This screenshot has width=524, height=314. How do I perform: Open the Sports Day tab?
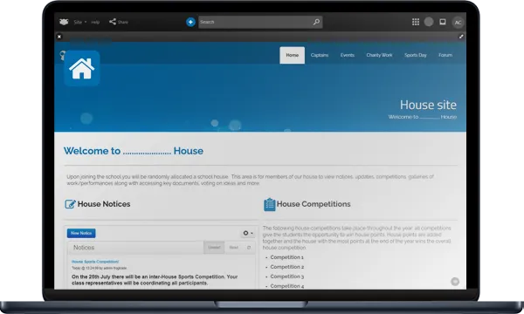click(416, 55)
